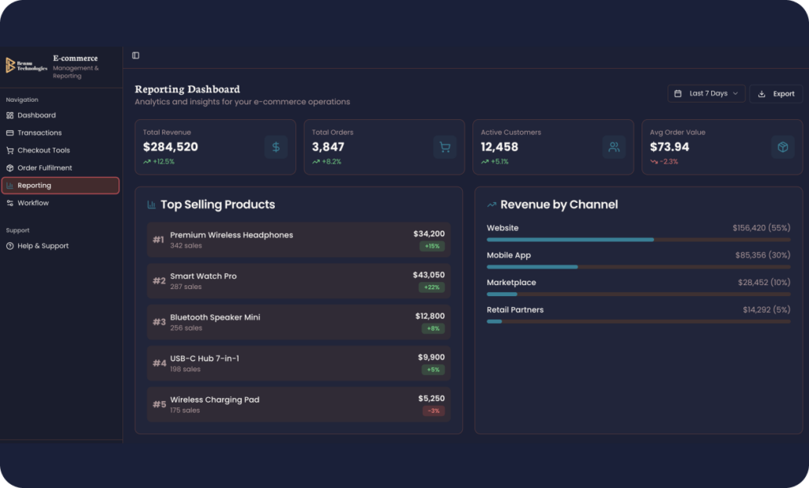Click the active customers people icon

pyautogui.click(x=614, y=147)
